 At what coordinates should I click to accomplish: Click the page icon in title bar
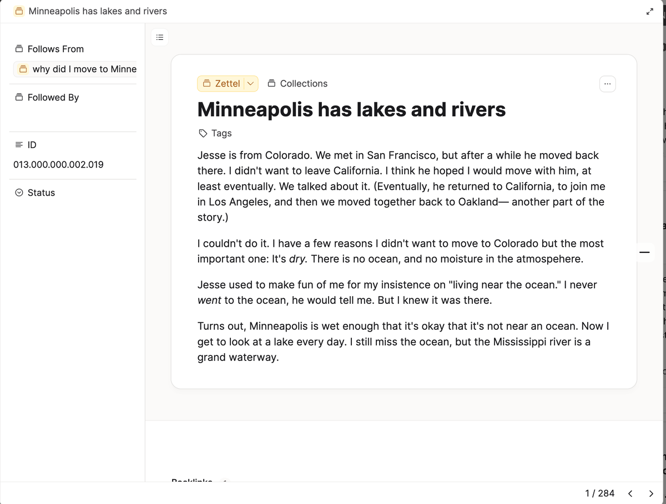tap(19, 11)
